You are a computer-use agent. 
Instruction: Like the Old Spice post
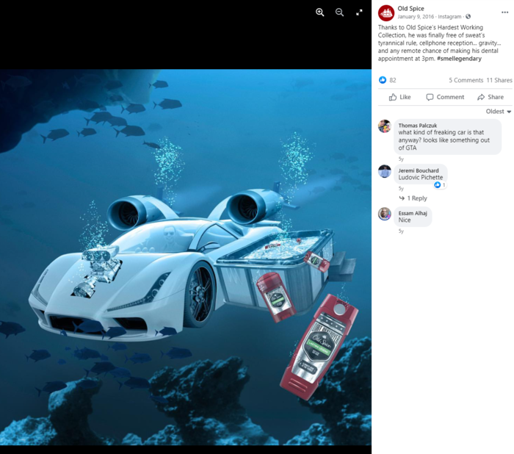click(x=399, y=97)
